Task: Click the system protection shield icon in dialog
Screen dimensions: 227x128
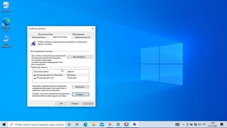Action: point(33,43)
